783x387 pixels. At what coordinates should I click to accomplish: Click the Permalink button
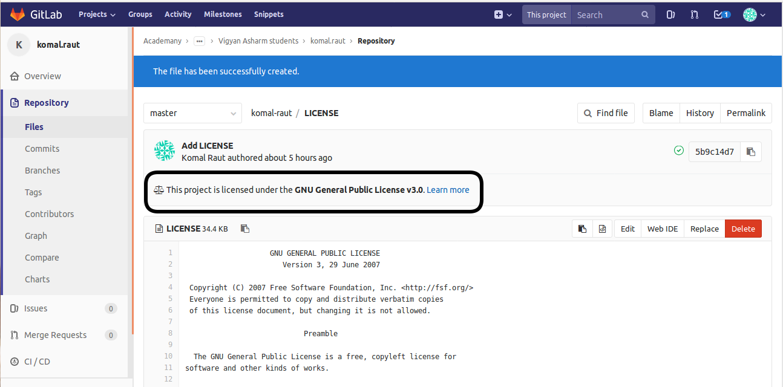coord(745,113)
